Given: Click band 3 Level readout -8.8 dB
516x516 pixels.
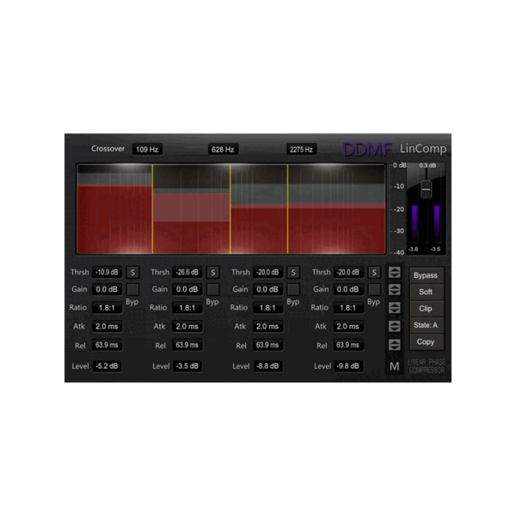Looking at the screenshot, I should tap(267, 366).
